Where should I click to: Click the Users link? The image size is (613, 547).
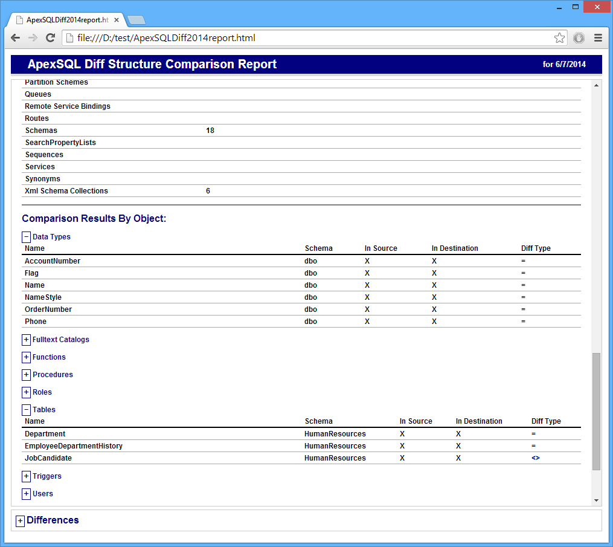[x=43, y=494]
